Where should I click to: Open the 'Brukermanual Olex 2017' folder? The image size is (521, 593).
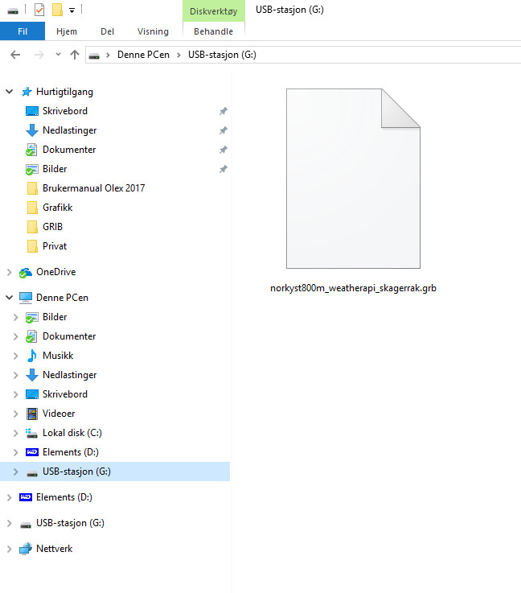(94, 188)
